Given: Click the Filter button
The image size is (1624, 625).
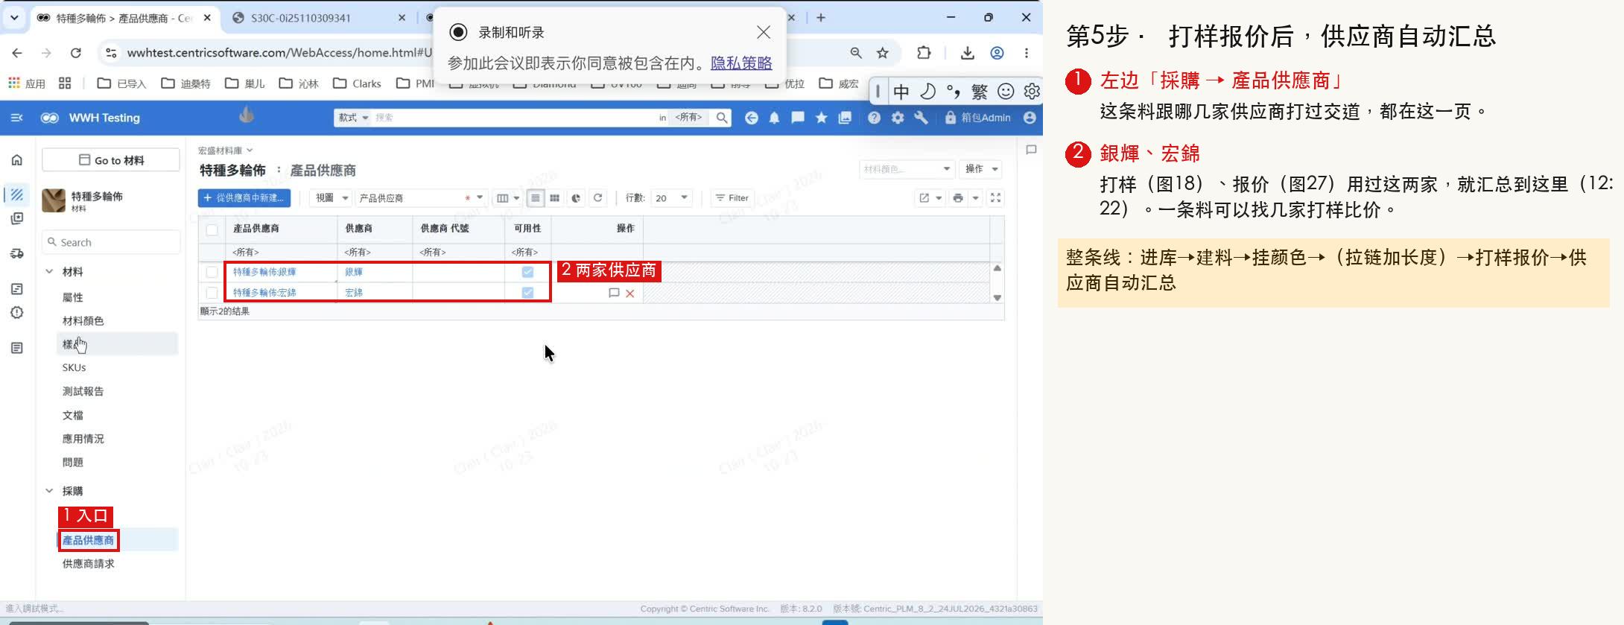Looking at the screenshot, I should 732,198.
